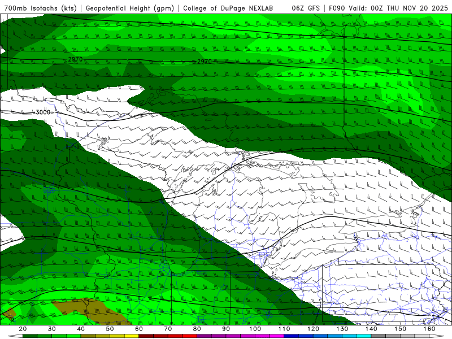Click the "60" value on the color scale
The height and width of the screenshot is (339, 452).
tap(139, 329)
